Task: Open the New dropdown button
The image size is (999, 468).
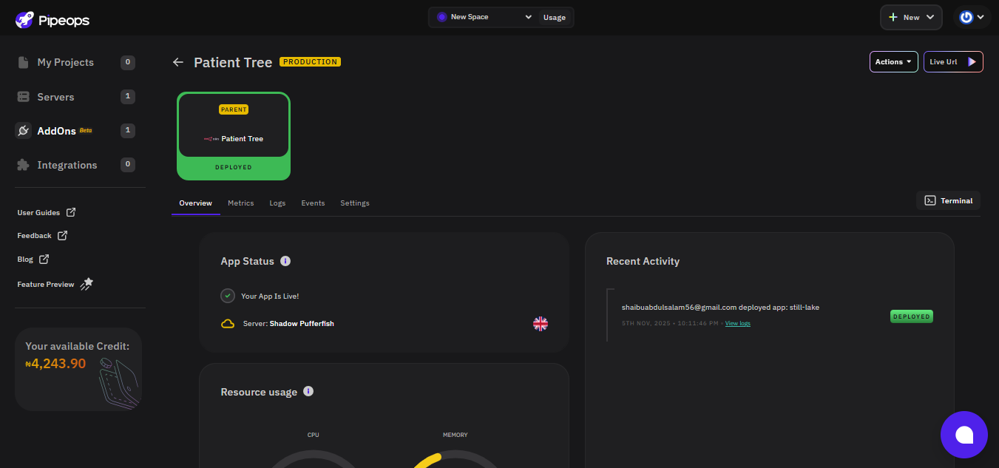Action: 911,17
